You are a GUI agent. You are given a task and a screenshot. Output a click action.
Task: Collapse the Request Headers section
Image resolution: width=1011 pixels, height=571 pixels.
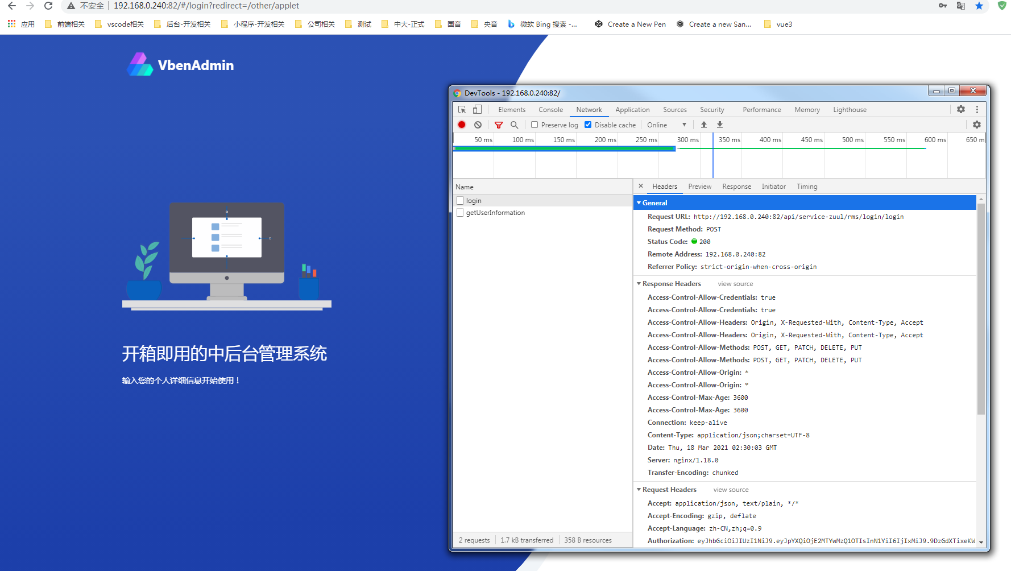pos(639,489)
